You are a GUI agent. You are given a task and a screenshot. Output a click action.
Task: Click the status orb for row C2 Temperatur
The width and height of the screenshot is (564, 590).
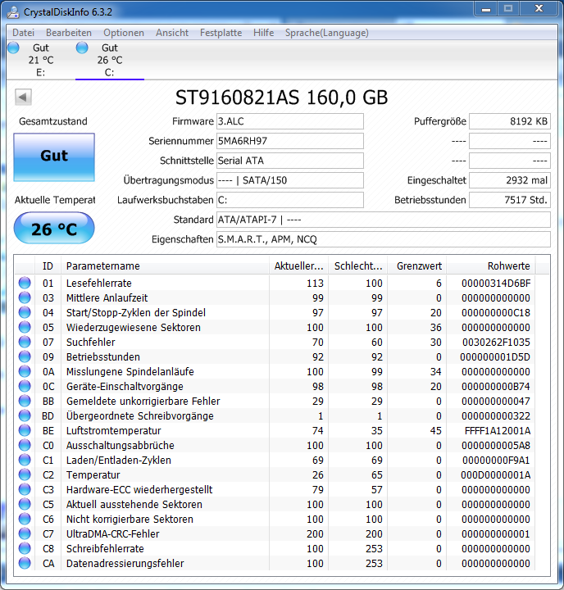25,474
